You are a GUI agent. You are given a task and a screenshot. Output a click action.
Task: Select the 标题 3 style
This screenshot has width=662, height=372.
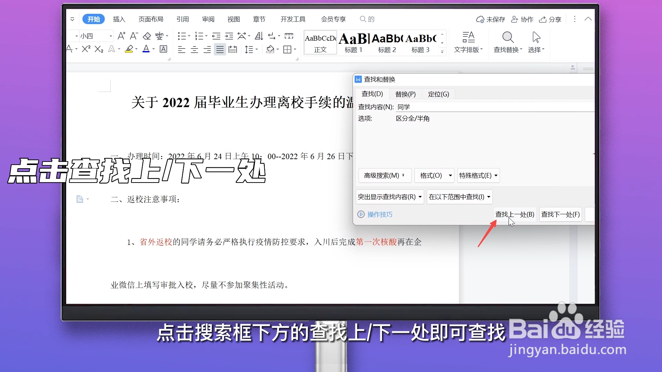pos(421,43)
